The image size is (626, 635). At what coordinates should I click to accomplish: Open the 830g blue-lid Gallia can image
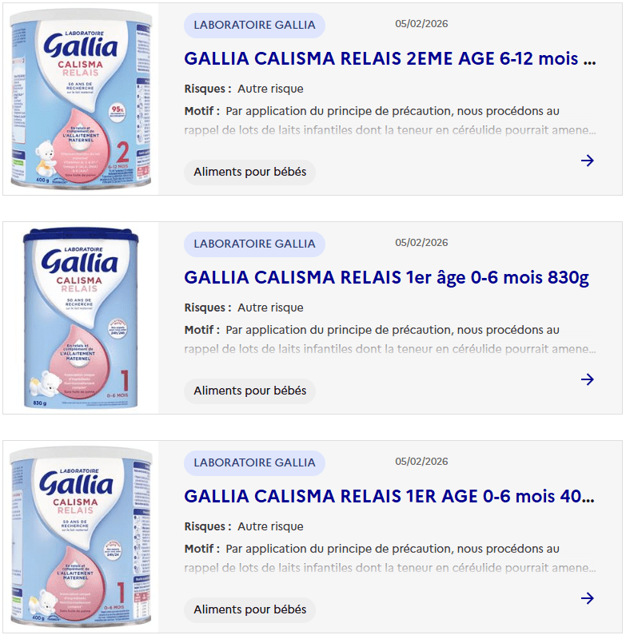[x=81, y=318]
